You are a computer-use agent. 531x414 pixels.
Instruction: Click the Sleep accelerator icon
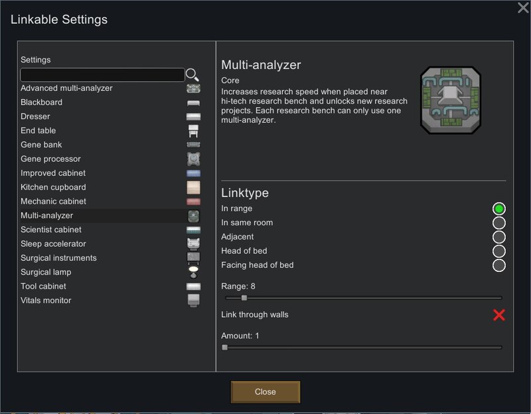tap(193, 243)
